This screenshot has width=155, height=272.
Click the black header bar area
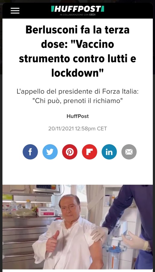coord(77,11)
